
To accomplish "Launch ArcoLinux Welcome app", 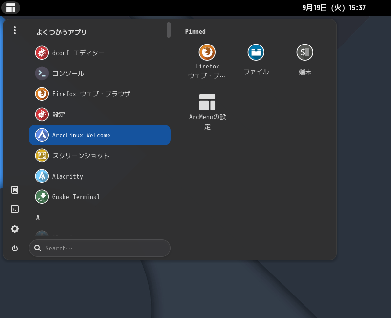I will (x=100, y=135).
